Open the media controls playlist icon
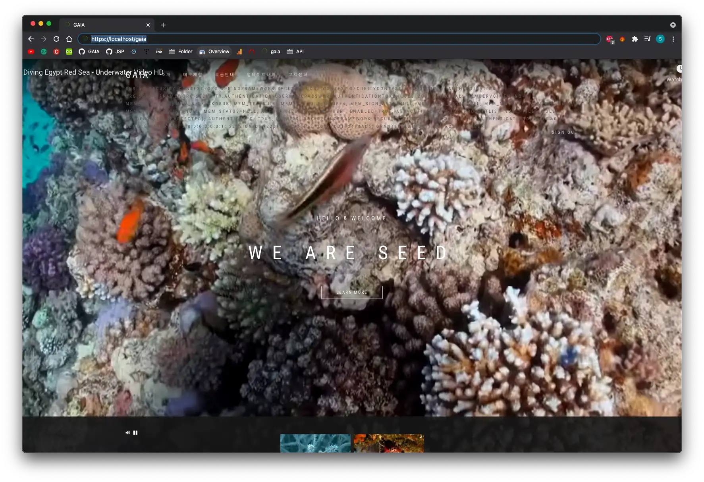Screen dimensions: 704x482 point(648,39)
